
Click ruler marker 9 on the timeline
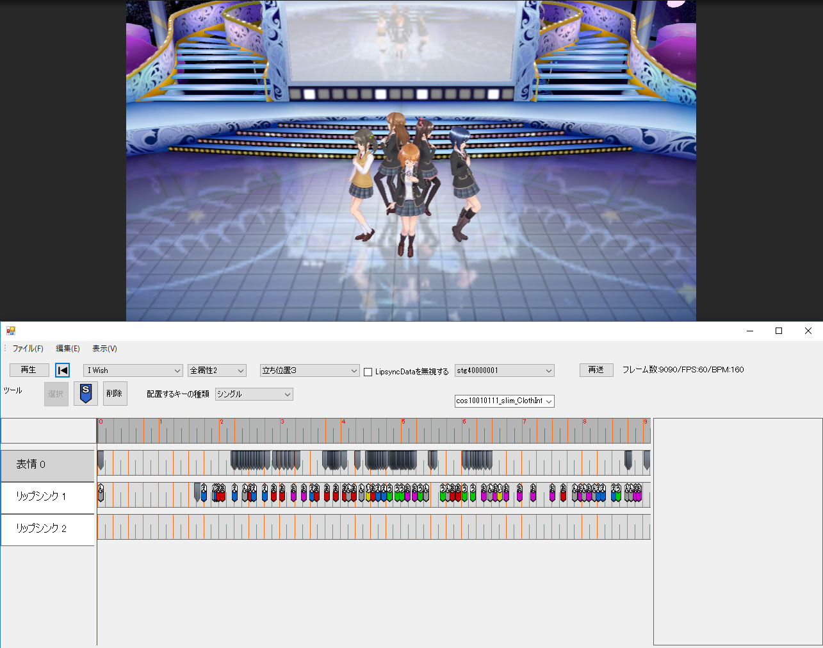(646, 422)
